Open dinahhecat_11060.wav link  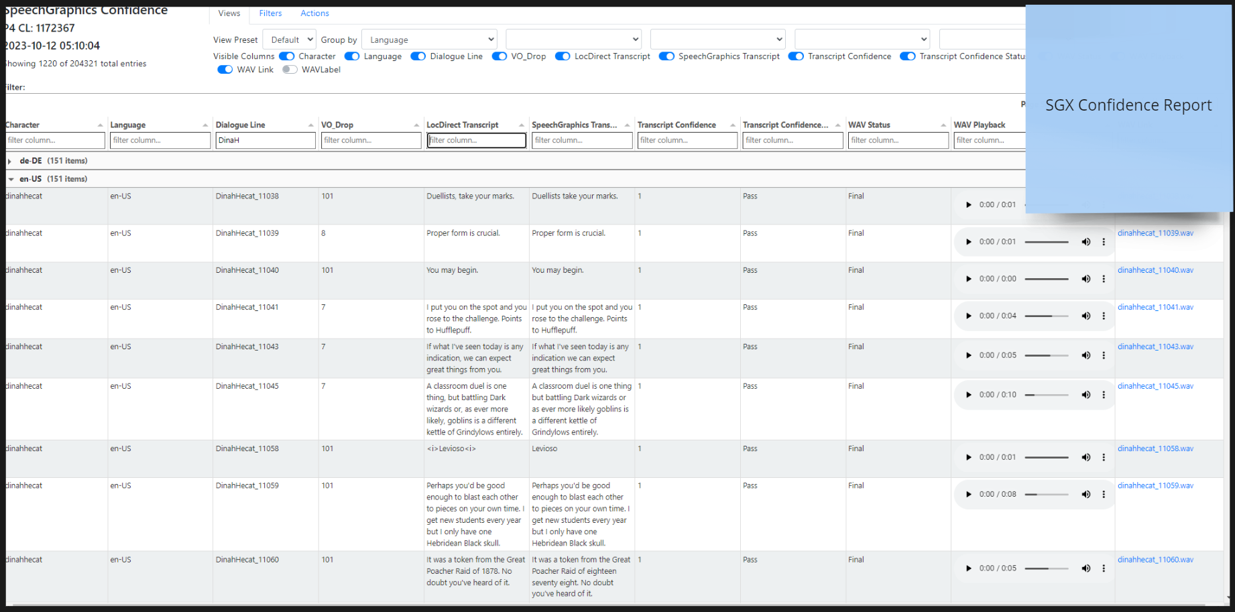click(1155, 560)
